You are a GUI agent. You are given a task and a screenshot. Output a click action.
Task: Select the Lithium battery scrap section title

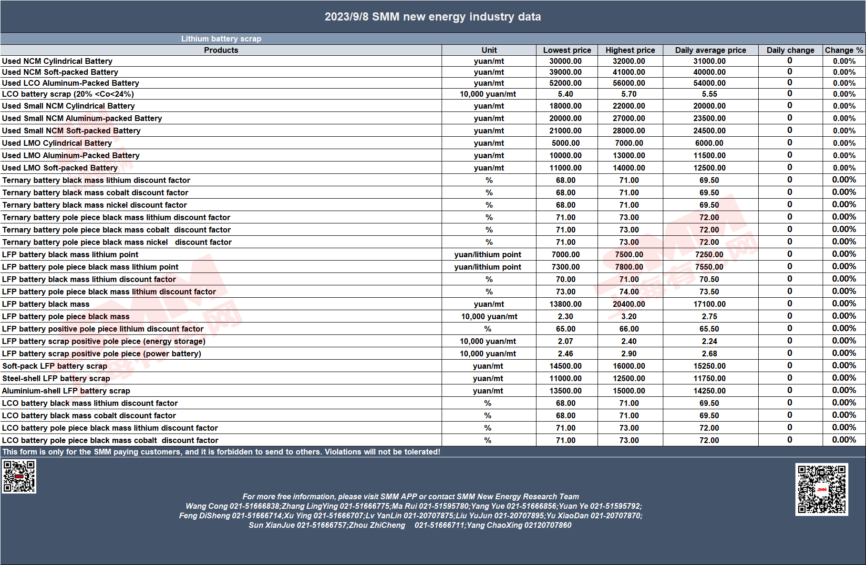pos(221,39)
